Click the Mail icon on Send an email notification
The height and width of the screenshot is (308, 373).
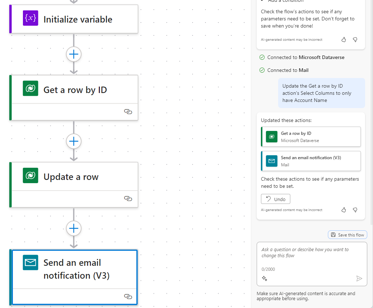[30, 262]
